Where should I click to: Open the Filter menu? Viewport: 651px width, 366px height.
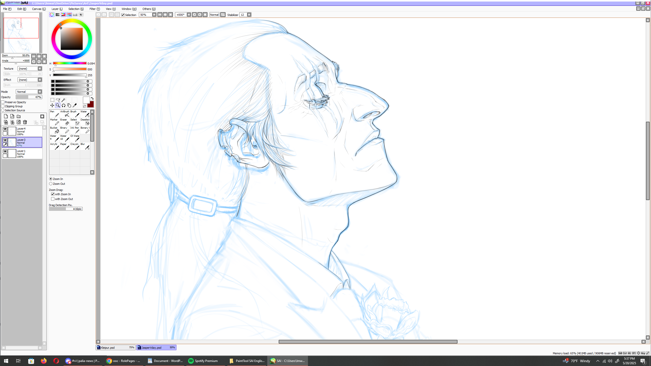tap(95, 9)
